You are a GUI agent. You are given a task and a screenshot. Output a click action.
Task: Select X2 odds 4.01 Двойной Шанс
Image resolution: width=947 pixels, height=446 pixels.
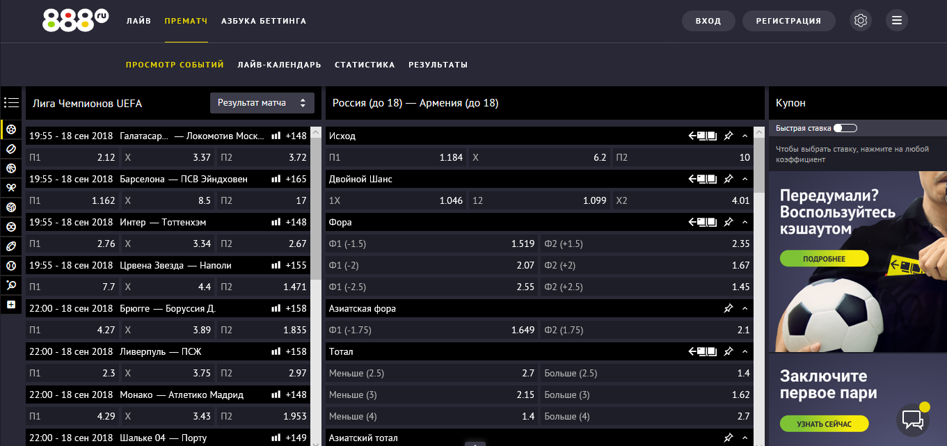pos(683,200)
